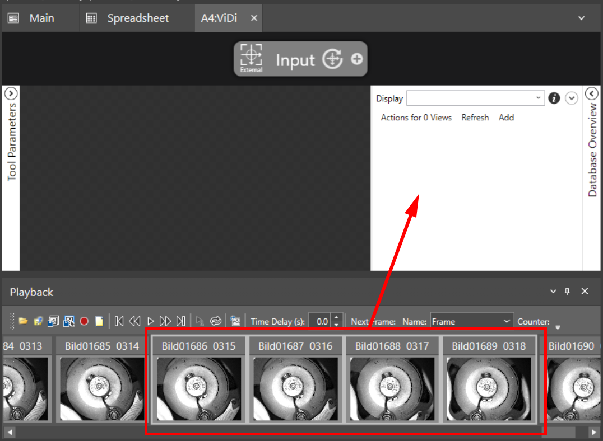603x441 pixels.
Task: Jump to the first frame in Playback
Action: pos(119,321)
